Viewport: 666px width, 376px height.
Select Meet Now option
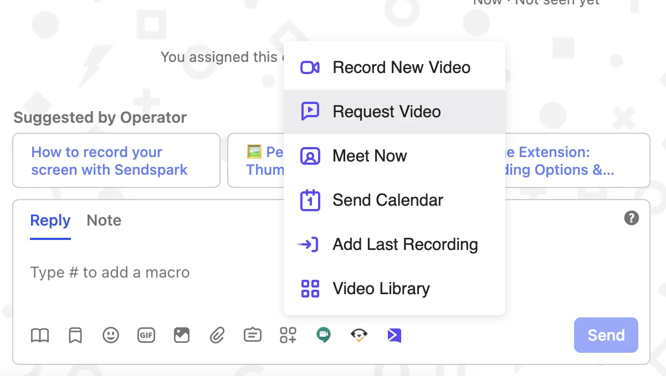click(394, 156)
